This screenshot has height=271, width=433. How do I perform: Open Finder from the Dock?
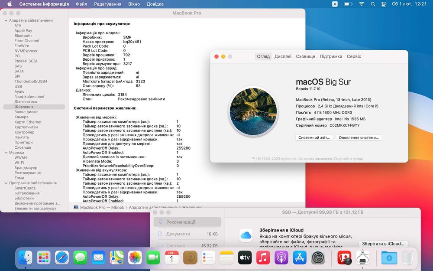(26, 258)
